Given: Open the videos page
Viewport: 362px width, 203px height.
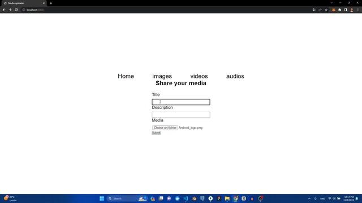Looking at the screenshot, I should 199,76.
